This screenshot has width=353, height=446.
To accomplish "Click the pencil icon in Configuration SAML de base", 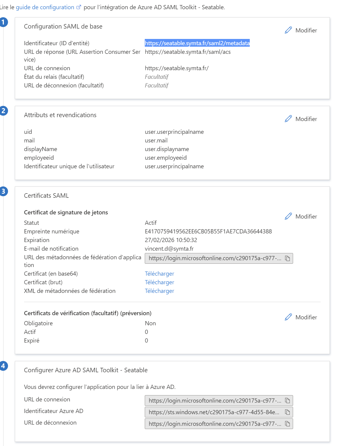I will pyautogui.click(x=288, y=30).
